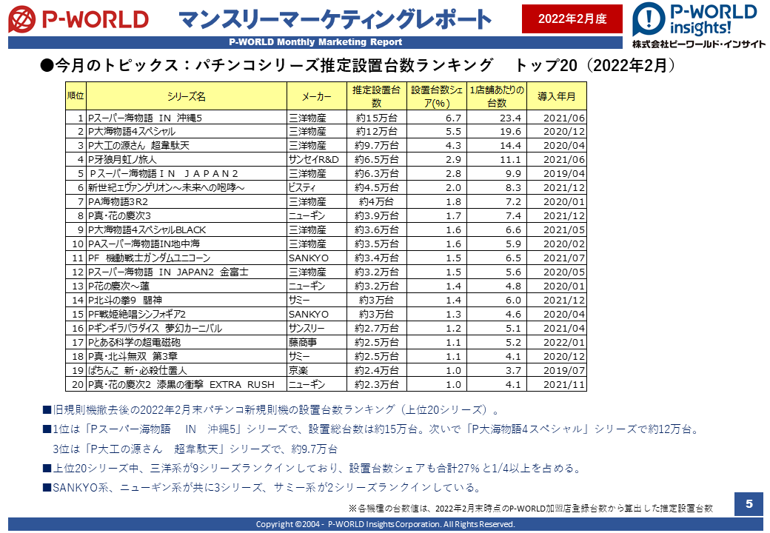Select series name ぱちんこ 新・必殺仕置人
The width and height of the screenshot is (770, 533).
tap(137, 371)
